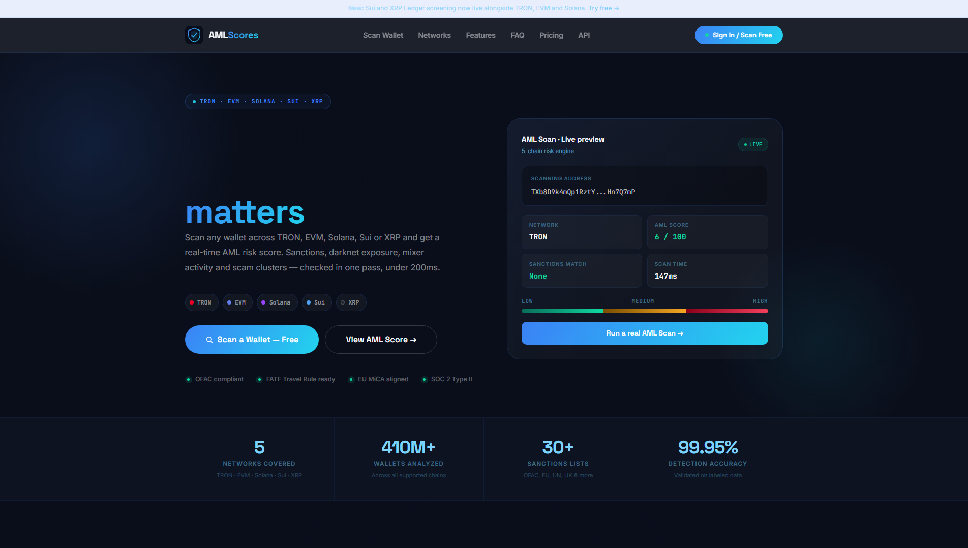The height and width of the screenshot is (548, 968).
Task: Open the AMLScores brand name link
Action: pos(233,35)
